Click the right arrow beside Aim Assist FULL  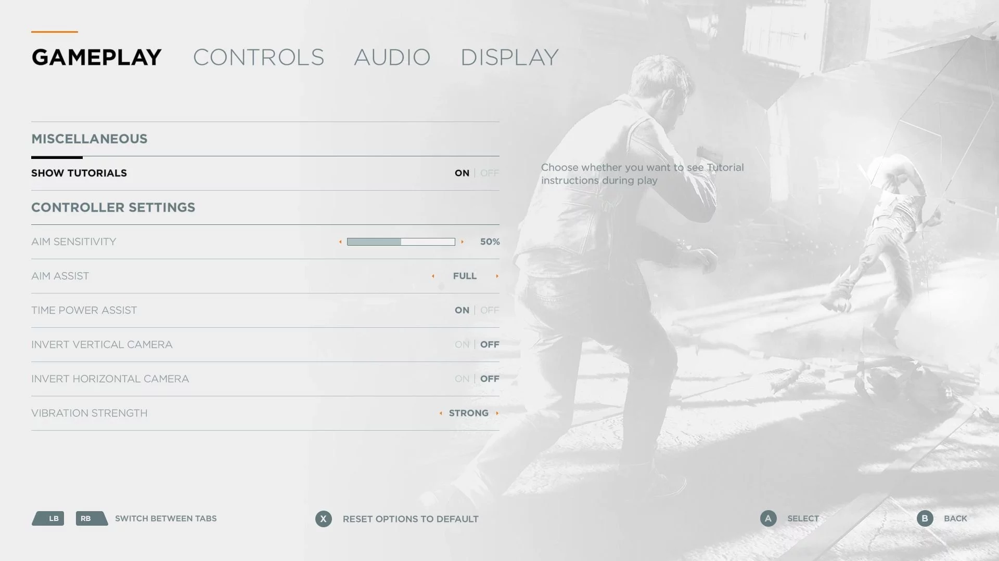click(x=497, y=276)
